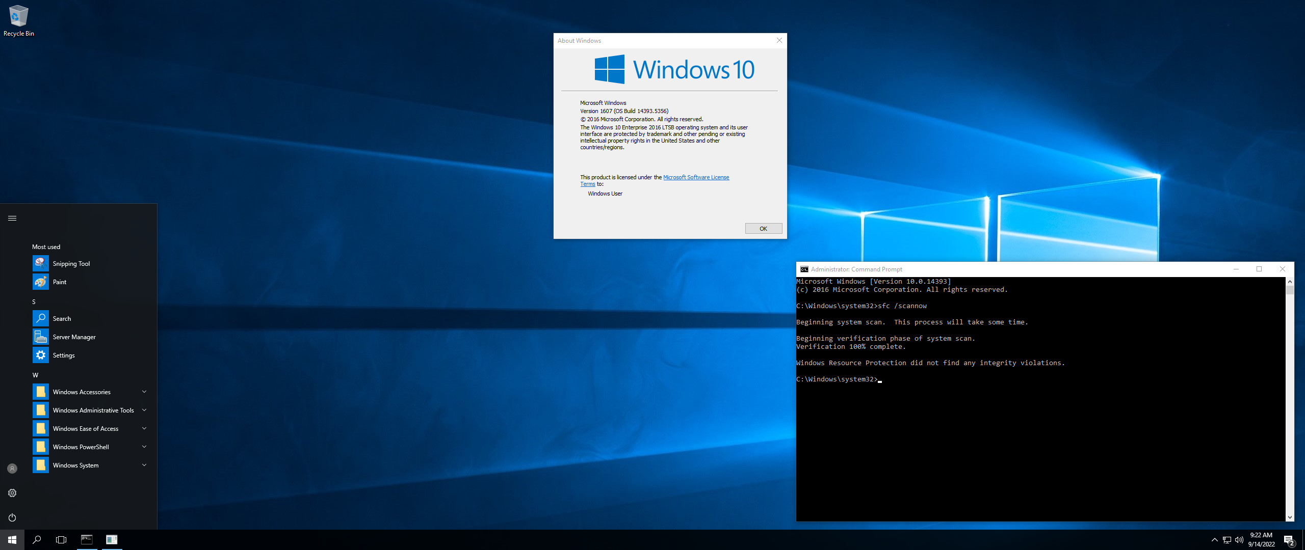Screen dimensions: 1305x550
Task: Click OK in About Windows dialog
Action: point(763,229)
